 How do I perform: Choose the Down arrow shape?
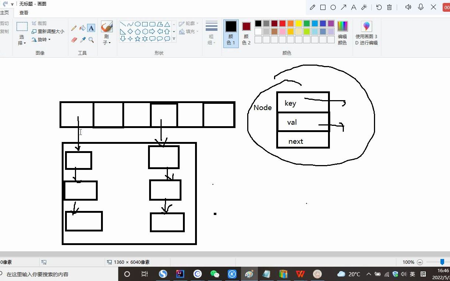point(123,39)
